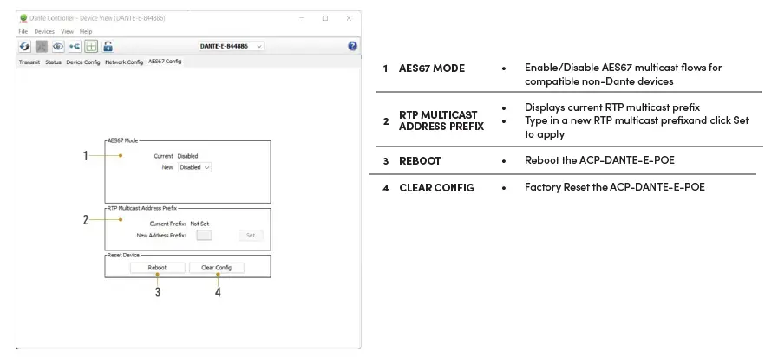Image resolution: width=778 pixels, height=357 pixels.
Task: Open help with the blue question icon
Action: point(352,46)
